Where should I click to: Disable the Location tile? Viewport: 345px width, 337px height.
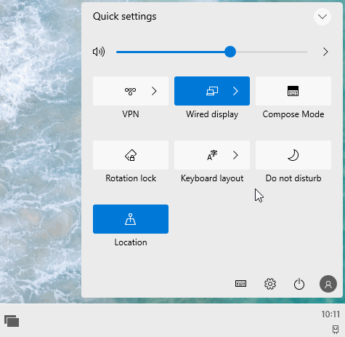click(x=131, y=219)
